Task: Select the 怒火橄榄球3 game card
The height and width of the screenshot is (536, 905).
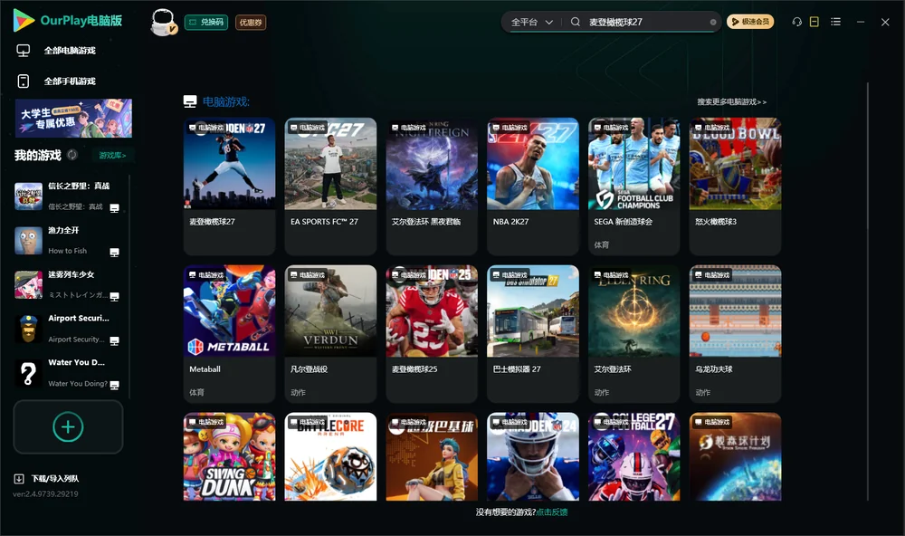Action: pos(735,186)
